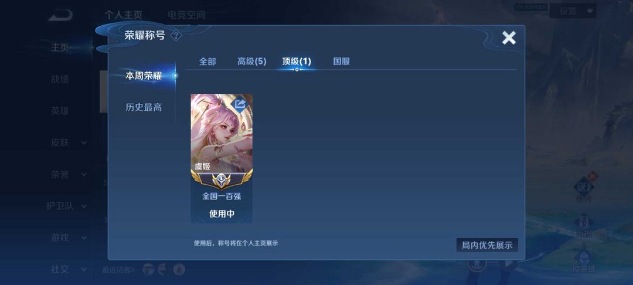
Task: Click the back arrow at top left
Action: [x=60, y=15]
